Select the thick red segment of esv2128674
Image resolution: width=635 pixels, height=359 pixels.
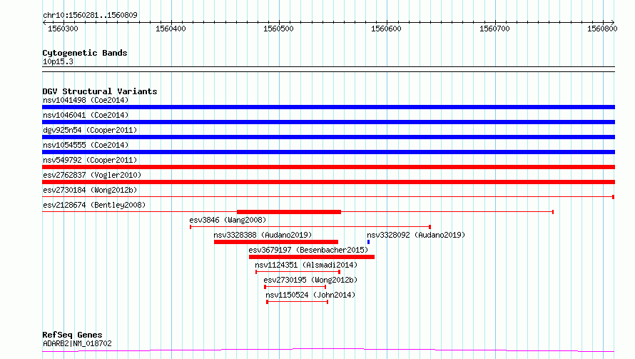point(289,212)
